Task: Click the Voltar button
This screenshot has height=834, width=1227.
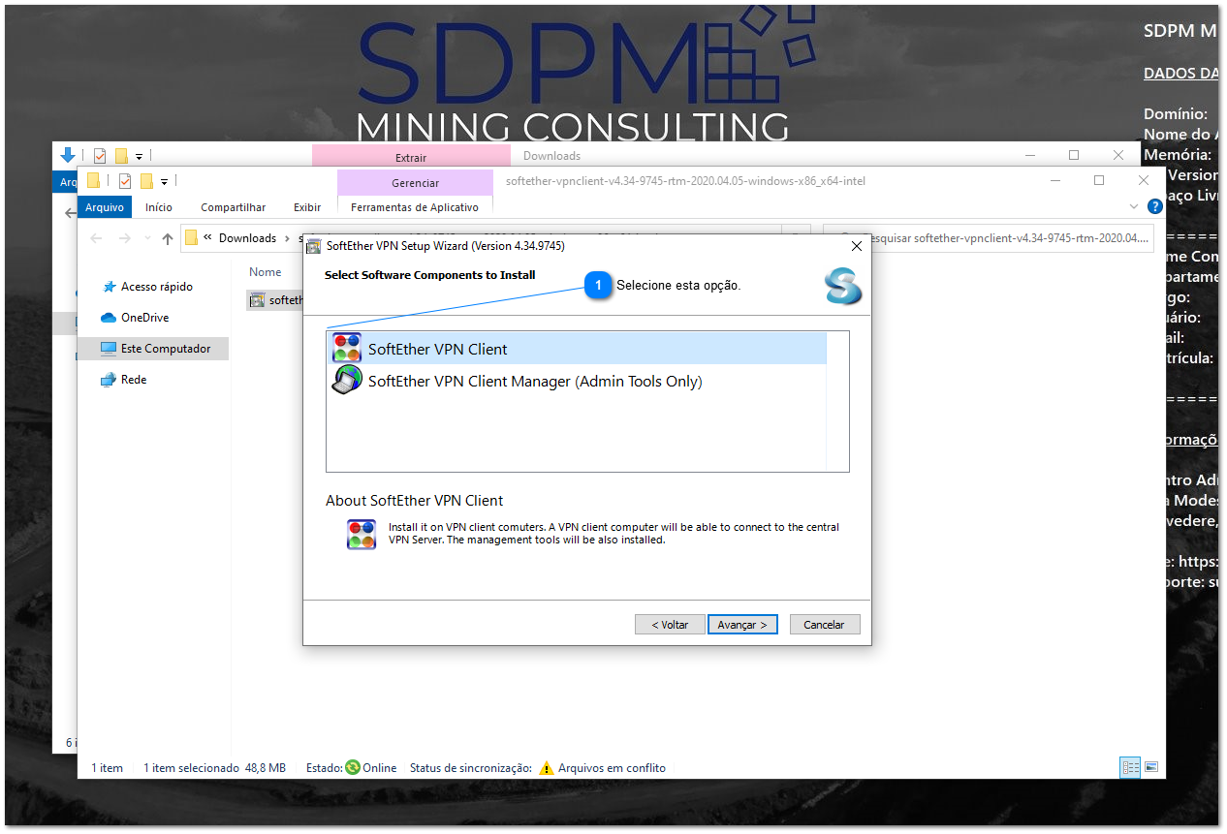Action: pyautogui.click(x=670, y=625)
